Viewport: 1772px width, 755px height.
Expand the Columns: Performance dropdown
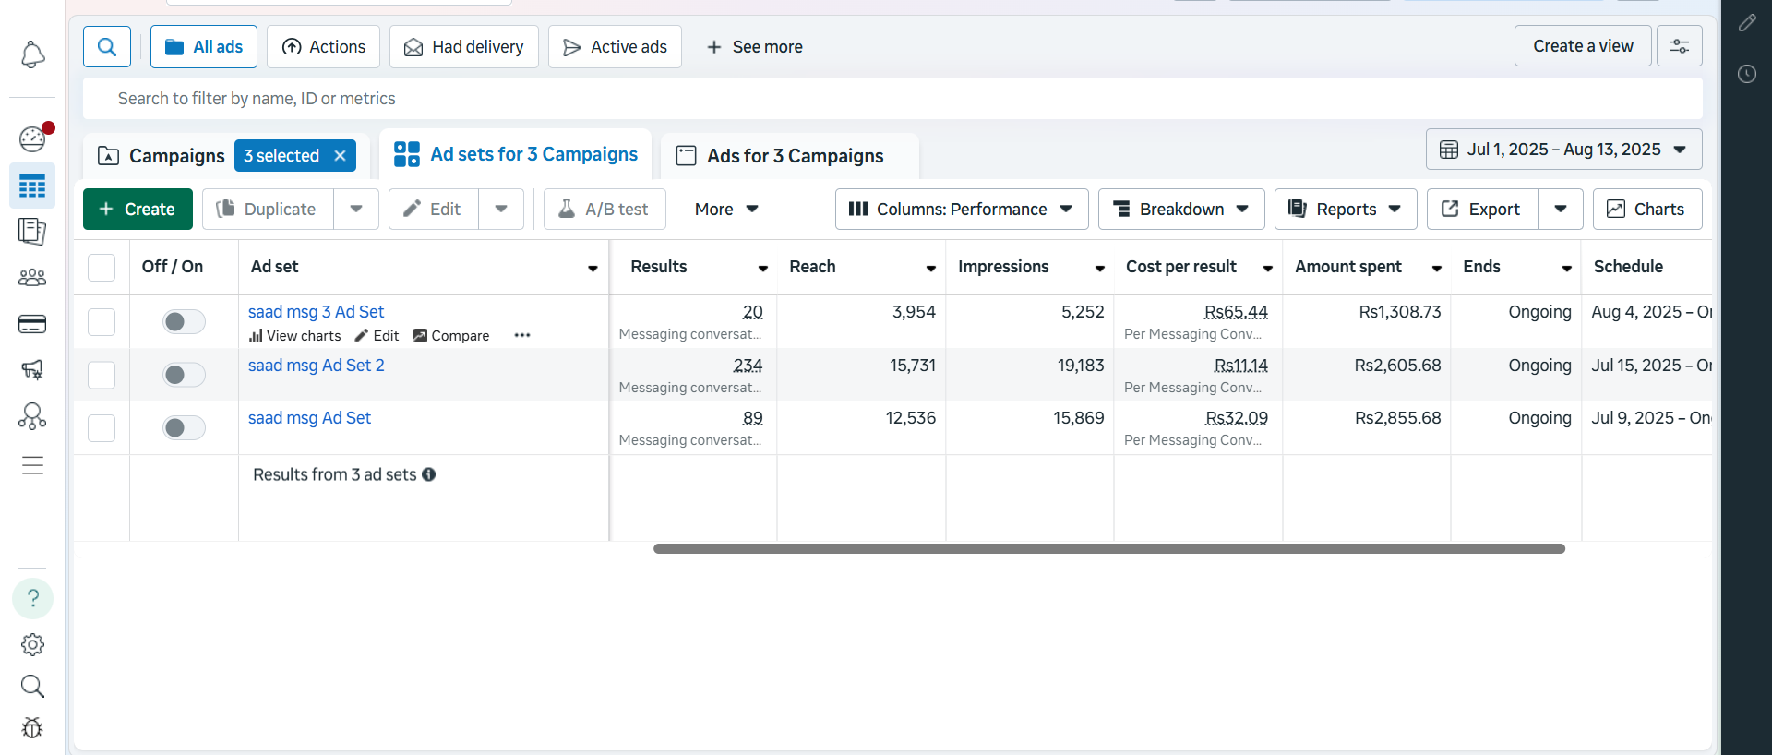(961, 210)
